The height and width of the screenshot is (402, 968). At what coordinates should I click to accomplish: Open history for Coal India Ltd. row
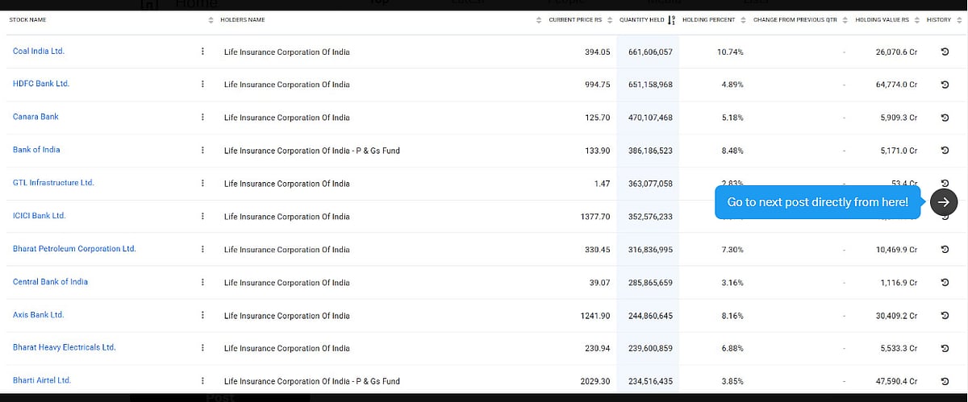click(945, 52)
